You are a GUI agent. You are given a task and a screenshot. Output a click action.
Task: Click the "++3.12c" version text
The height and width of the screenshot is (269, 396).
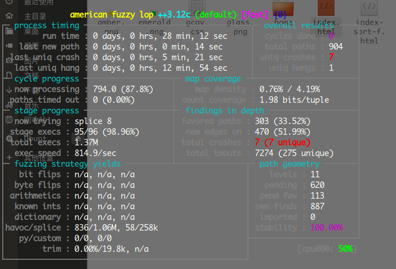click(174, 15)
